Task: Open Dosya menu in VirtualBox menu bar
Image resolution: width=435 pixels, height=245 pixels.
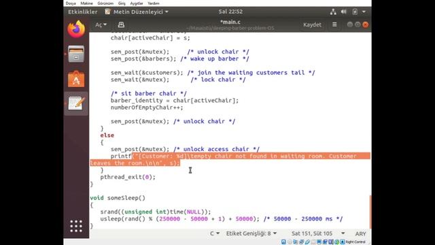Action: click(71, 3)
